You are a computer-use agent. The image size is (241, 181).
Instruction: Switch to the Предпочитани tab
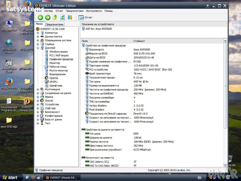[55, 24]
